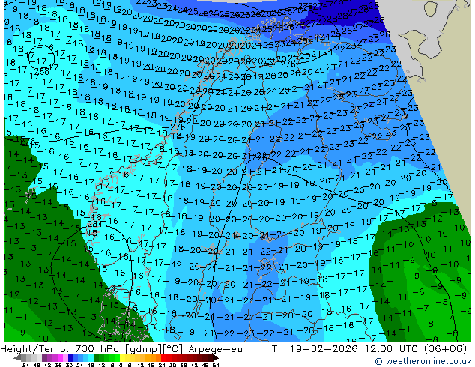This screenshot has width=475, height=367.
Task: Select the Height/Temp. 700 hPa title text
Action: point(61,349)
